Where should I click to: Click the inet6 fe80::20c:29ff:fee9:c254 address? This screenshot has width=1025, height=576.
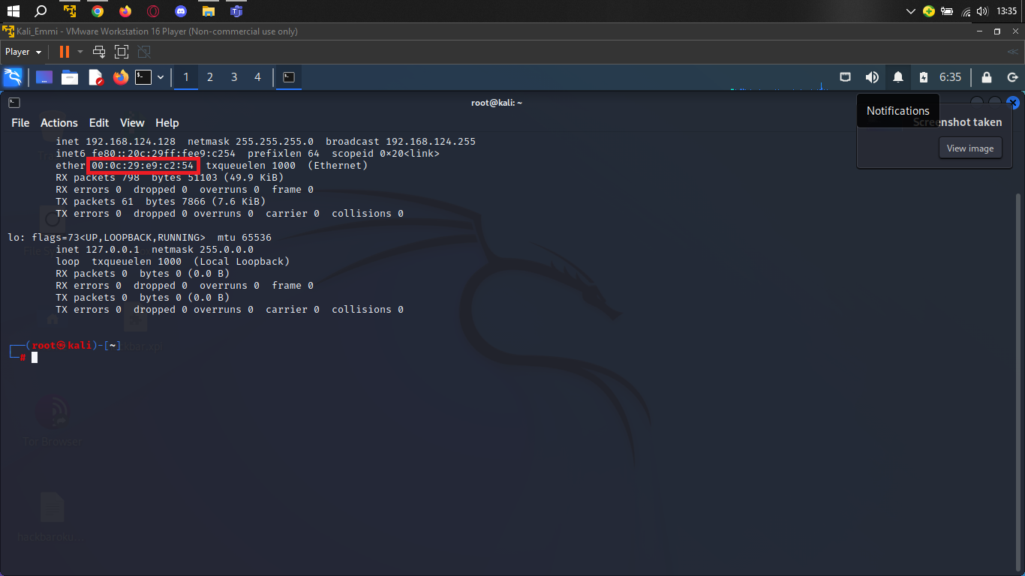click(146, 154)
